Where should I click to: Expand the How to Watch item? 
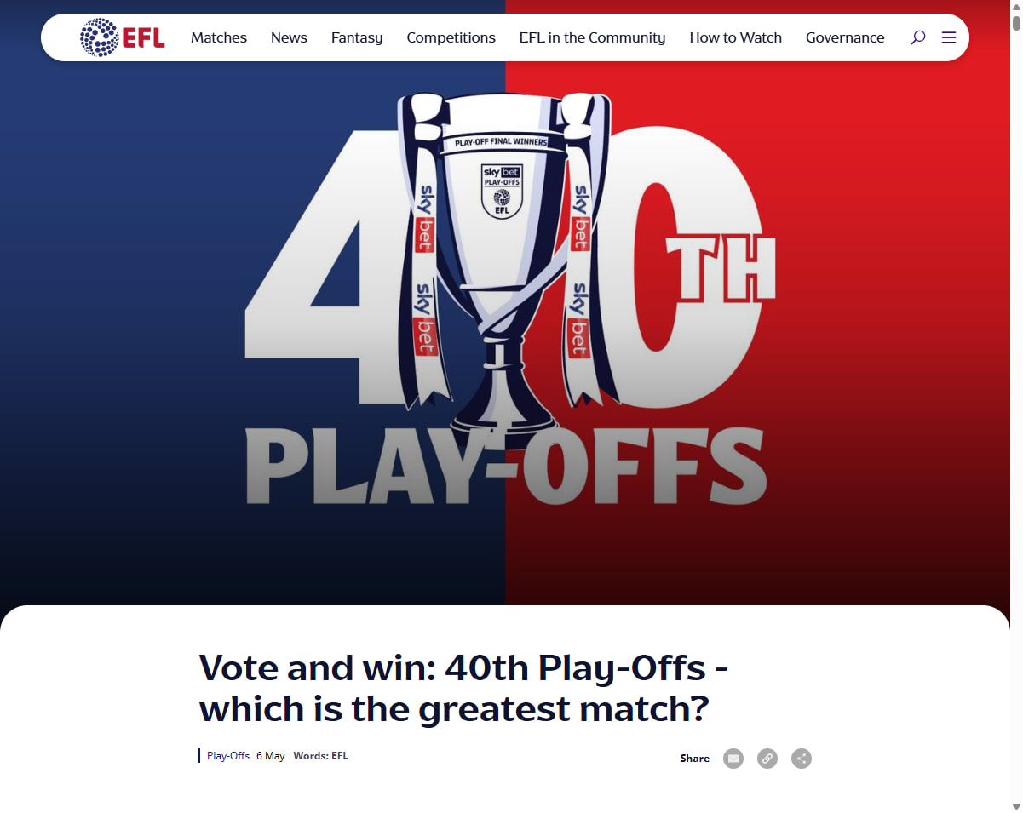(735, 37)
